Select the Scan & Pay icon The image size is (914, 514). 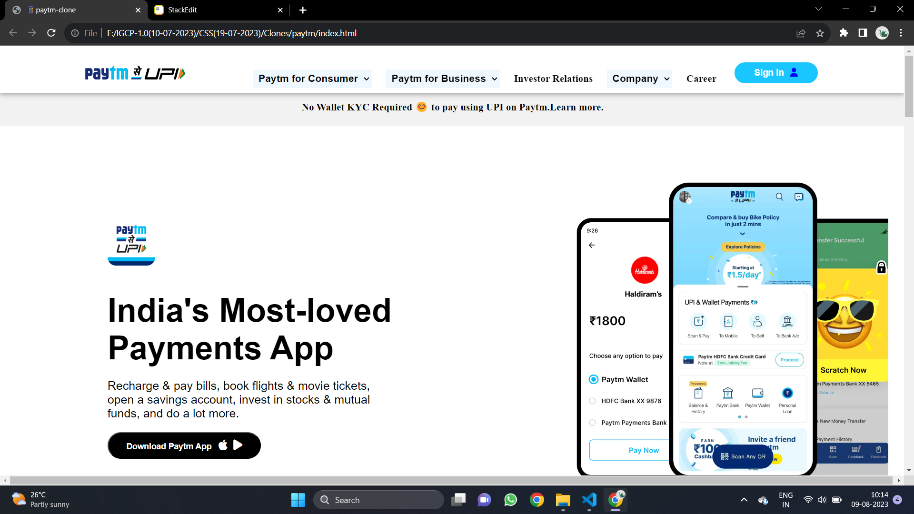point(698,322)
